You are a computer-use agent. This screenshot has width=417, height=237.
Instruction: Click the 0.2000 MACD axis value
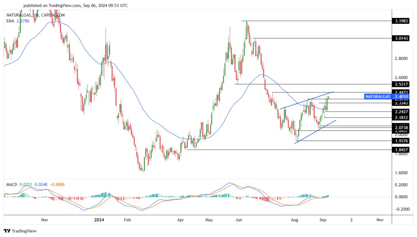tap(401, 185)
